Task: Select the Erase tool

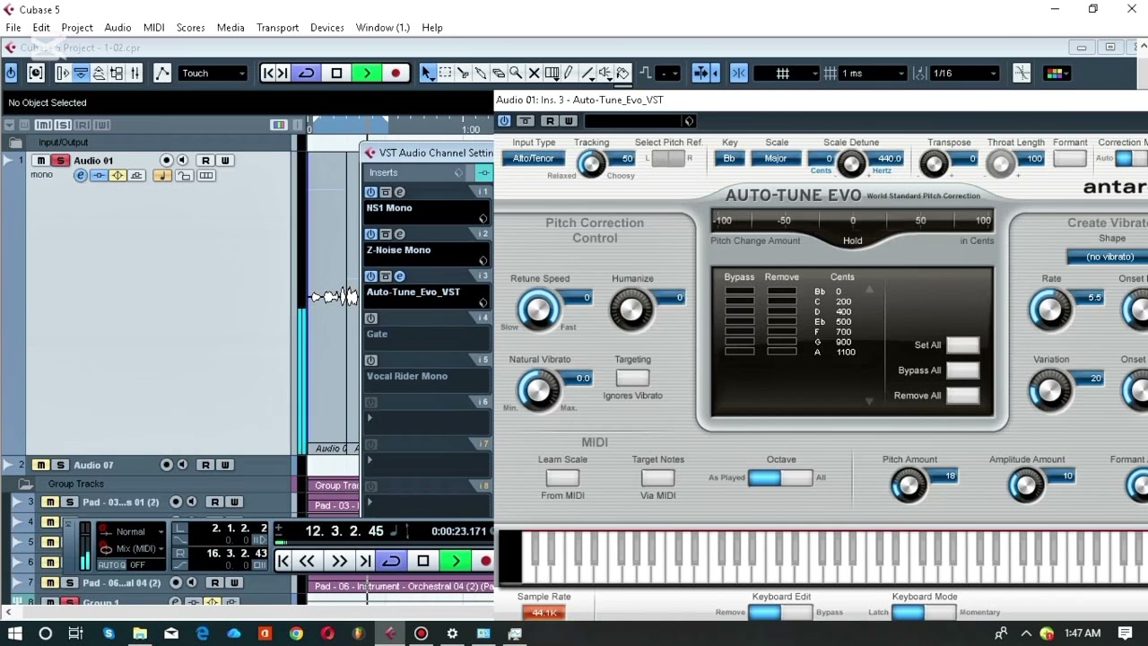Action: pos(499,74)
